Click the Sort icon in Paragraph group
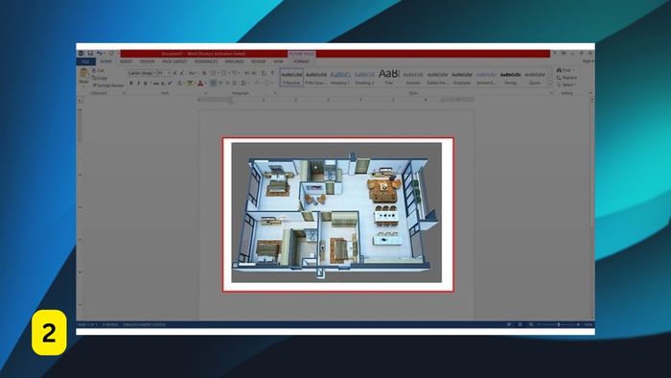This screenshot has width=671, height=378. 264,73
